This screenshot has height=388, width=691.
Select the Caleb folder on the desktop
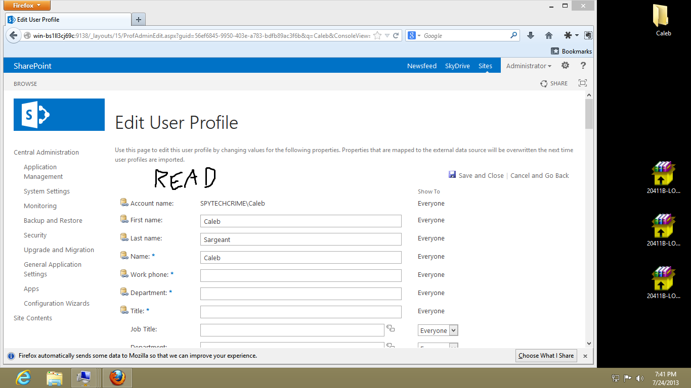click(663, 20)
